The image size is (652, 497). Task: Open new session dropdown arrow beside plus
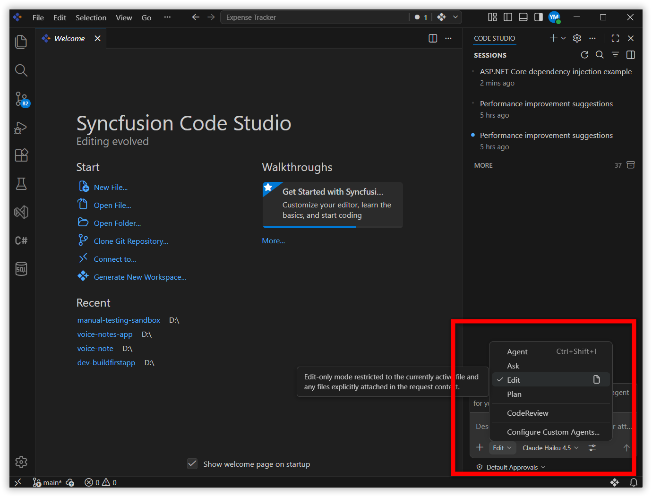click(563, 38)
